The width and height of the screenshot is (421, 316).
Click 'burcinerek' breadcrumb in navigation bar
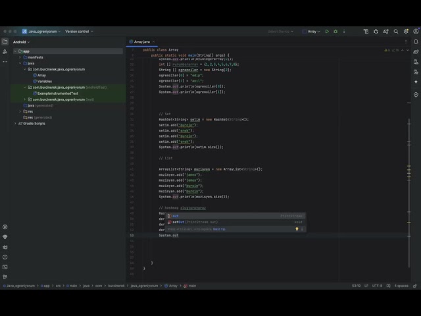[x=116, y=286]
